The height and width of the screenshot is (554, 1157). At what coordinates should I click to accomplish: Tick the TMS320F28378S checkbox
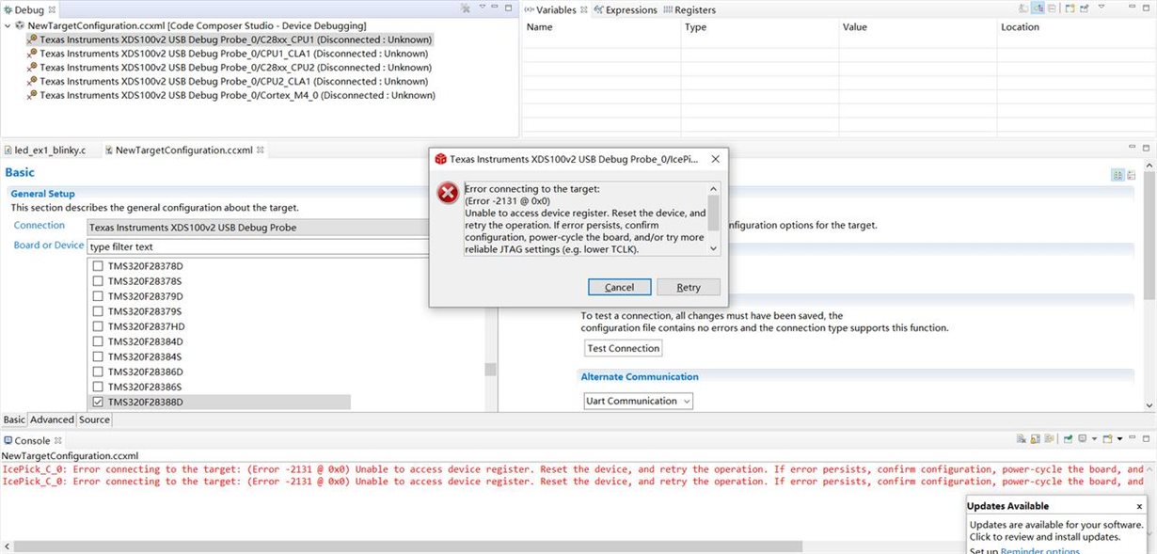pos(98,281)
